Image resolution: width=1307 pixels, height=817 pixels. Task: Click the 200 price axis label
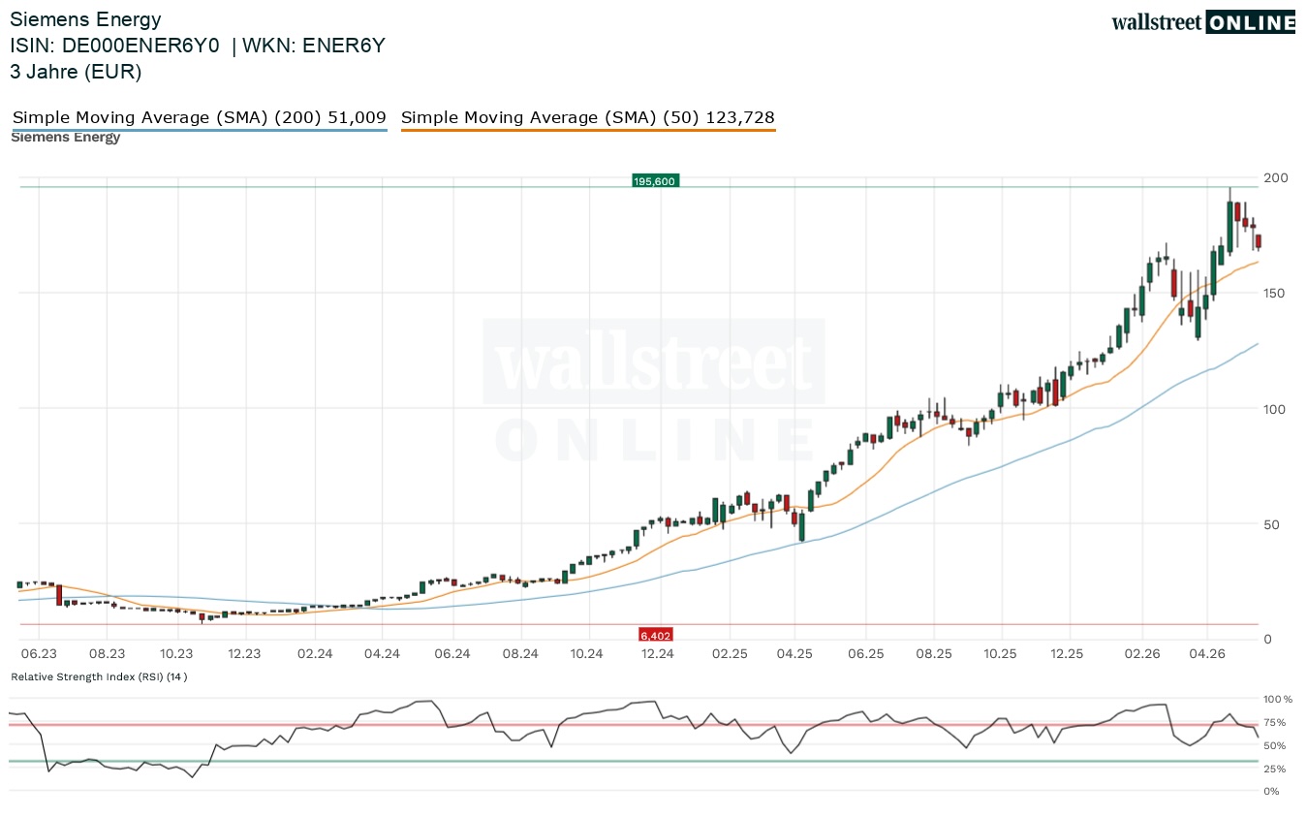[1276, 177]
